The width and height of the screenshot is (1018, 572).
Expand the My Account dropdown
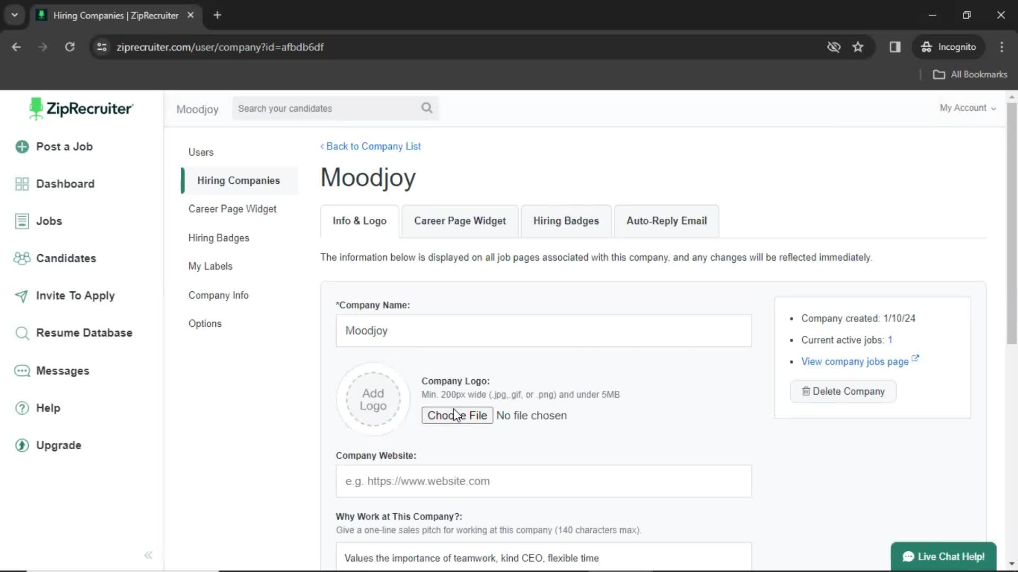click(968, 108)
